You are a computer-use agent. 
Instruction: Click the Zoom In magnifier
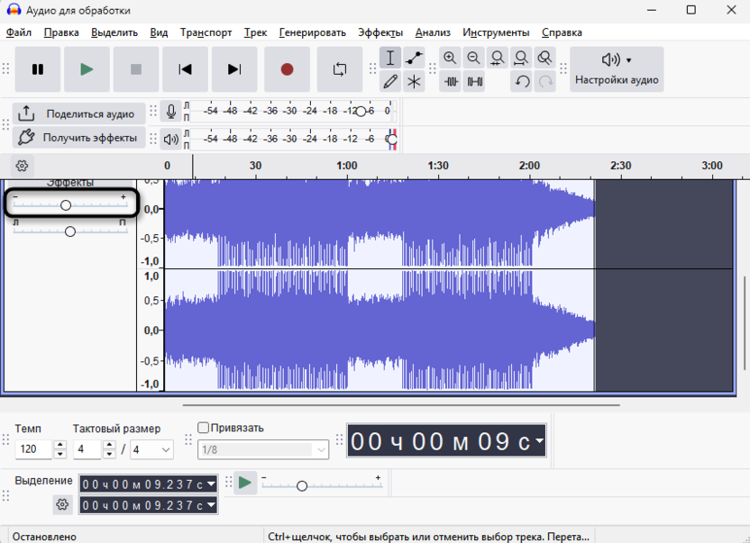450,59
